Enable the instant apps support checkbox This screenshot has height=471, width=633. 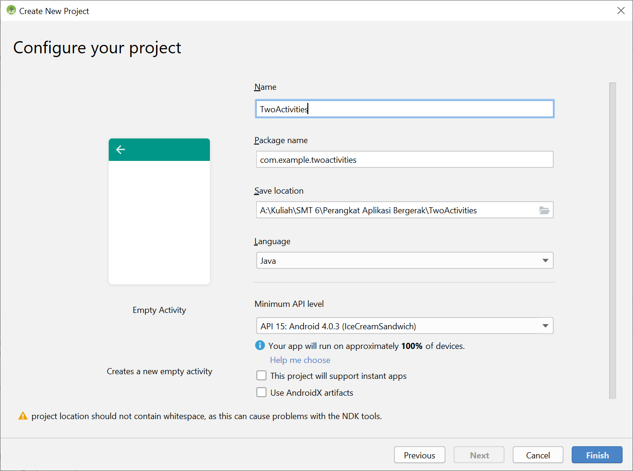[261, 375]
